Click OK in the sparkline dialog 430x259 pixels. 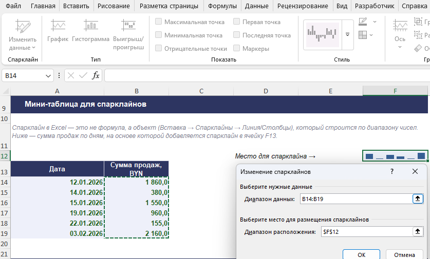click(361, 254)
